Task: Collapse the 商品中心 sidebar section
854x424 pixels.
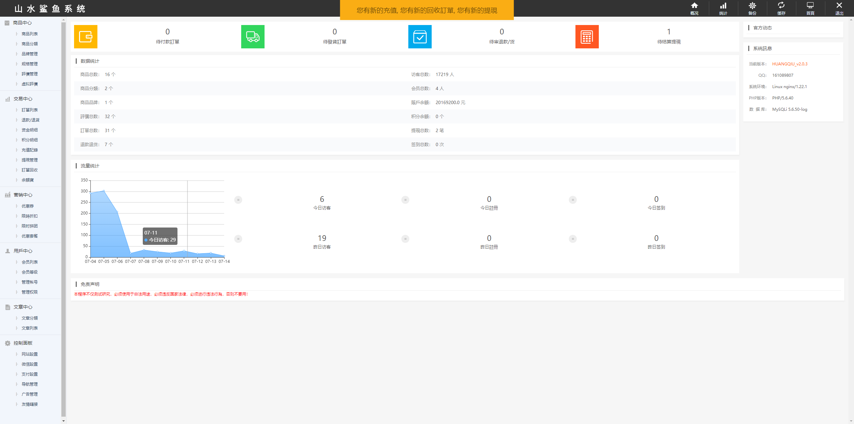Action: pyautogui.click(x=22, y=23)
